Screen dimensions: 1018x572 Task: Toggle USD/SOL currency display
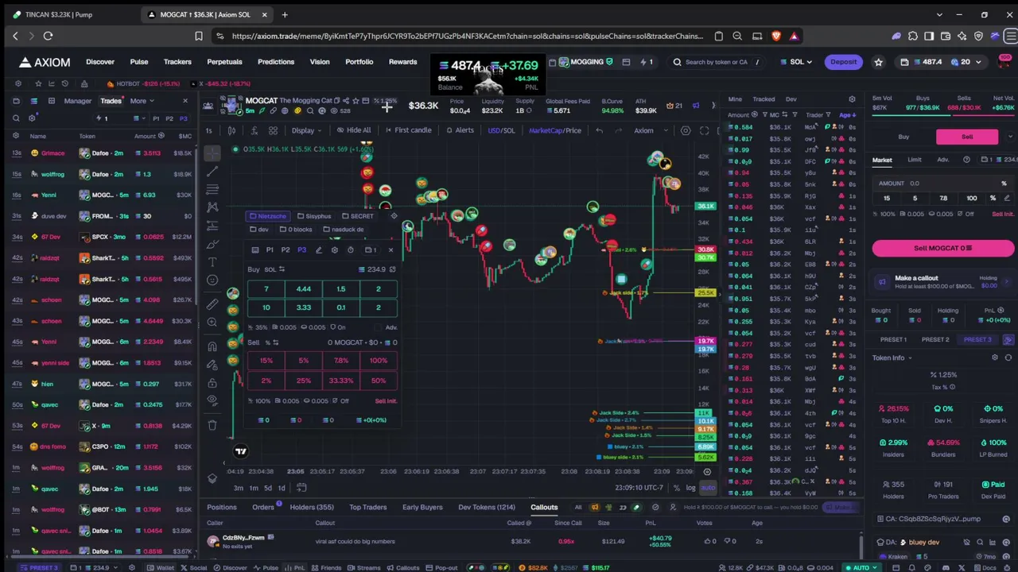(x=501, y=130)
